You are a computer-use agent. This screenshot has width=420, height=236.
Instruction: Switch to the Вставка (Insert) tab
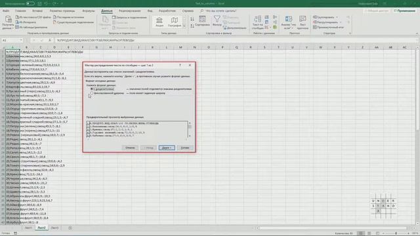(37, 11)
